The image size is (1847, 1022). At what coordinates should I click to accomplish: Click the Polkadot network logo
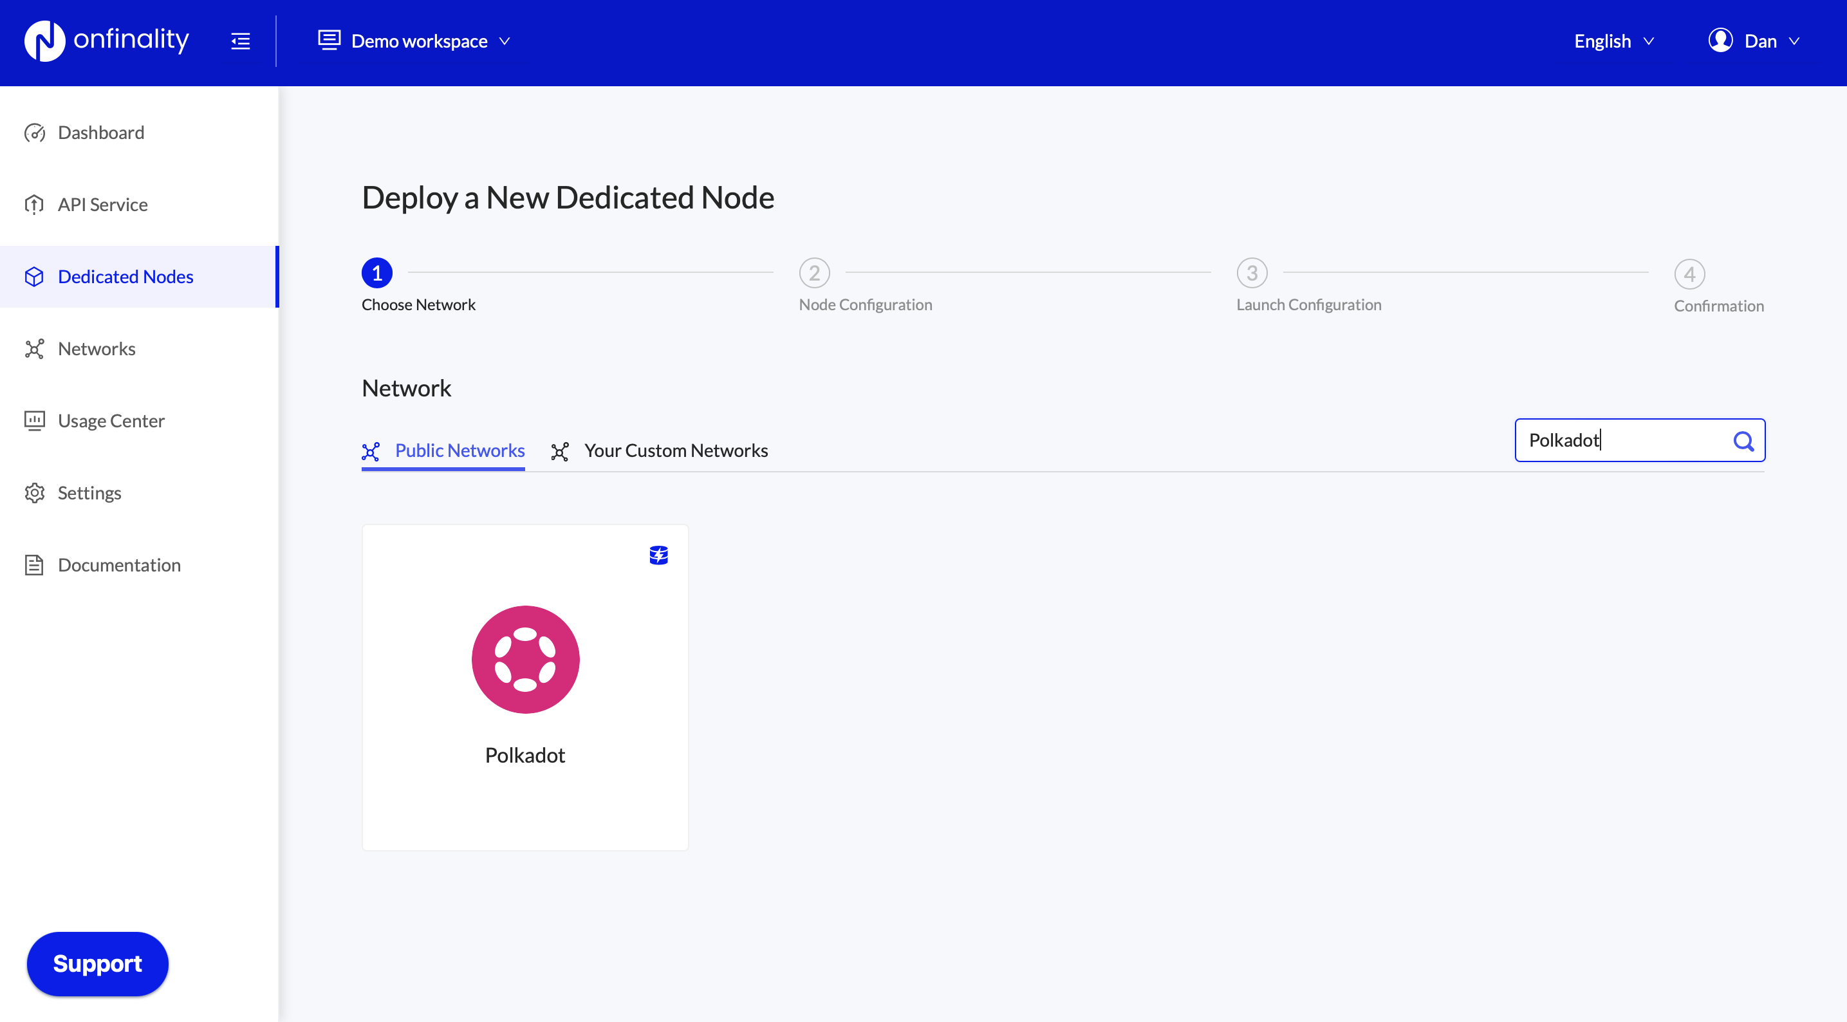pyautogui.click(x=525, y=659)
